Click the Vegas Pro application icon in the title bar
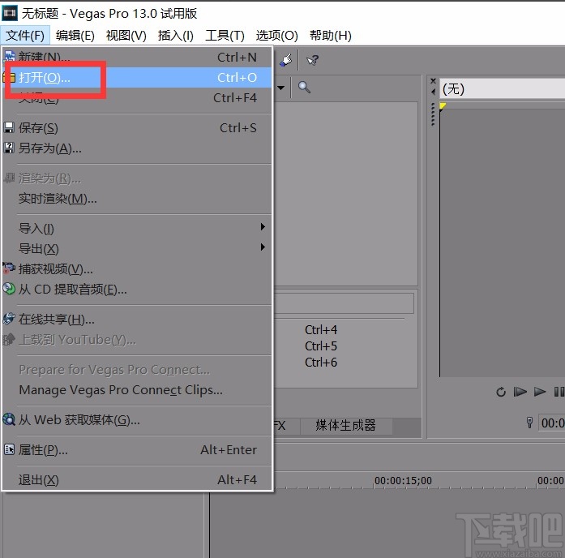The width and height of the screenshot is (565, 558). (x=10, y=13)
